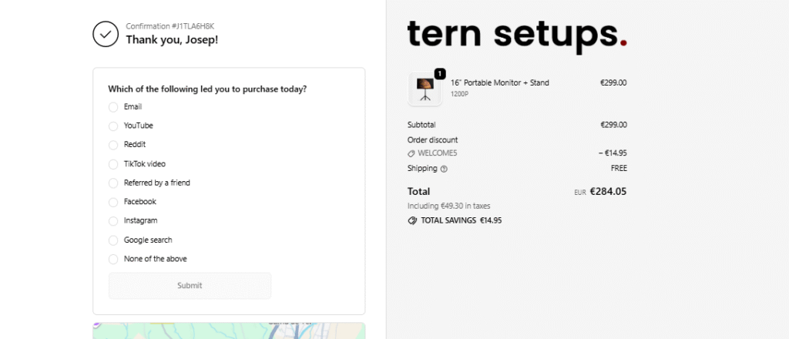Select None of the above option
The width and height of the screenshot is (789, 339).
[113, 260]
